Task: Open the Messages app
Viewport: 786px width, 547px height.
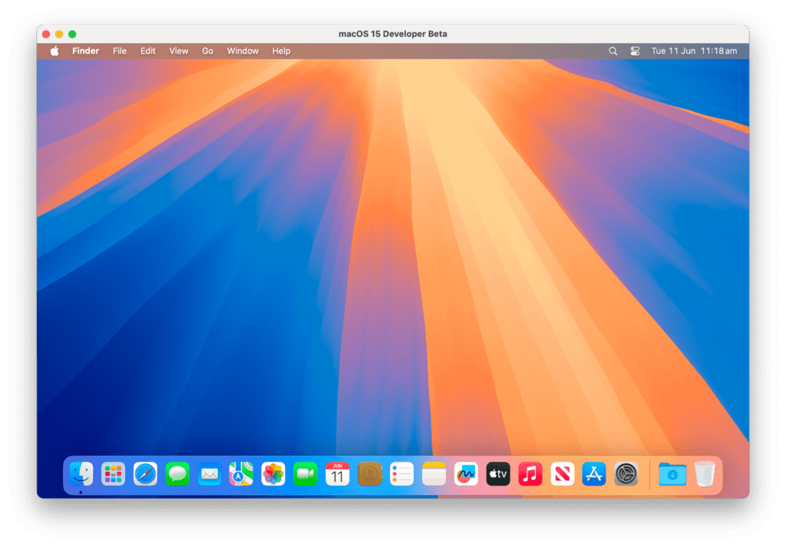Action: (x=177, y=474)
